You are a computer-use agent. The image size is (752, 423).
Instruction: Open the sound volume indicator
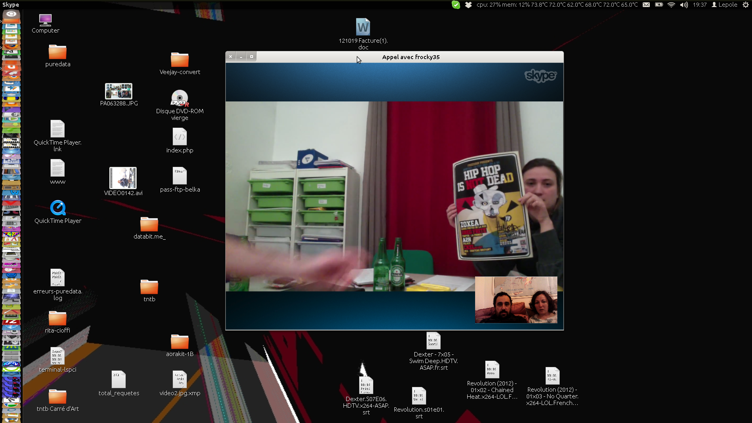684,5
